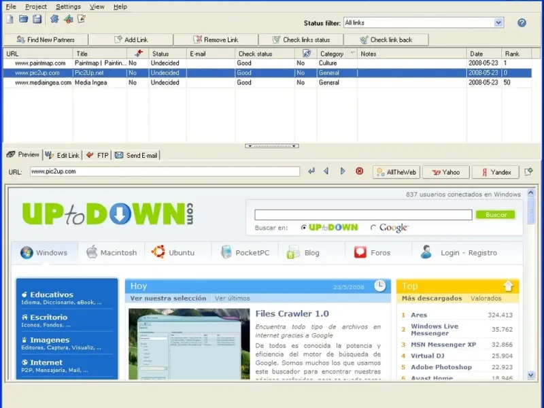This screenshot has height=408, width=544.
Task: Select the www.mediaingea.com row
Action: 267,82
